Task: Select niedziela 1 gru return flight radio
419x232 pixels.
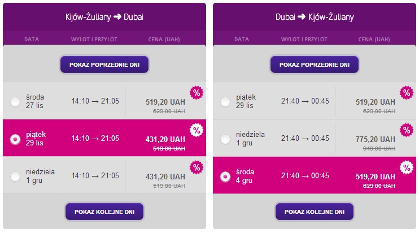Action: click(x=225, y=139)
